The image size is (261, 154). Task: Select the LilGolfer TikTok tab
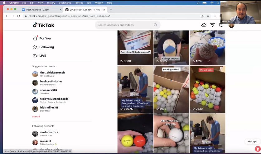coord(85,10)
